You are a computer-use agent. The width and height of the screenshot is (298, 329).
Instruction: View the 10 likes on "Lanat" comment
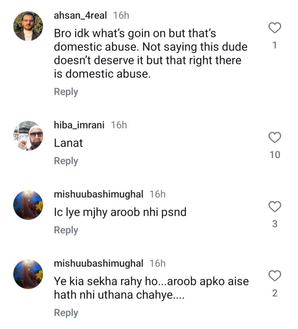[x=275, y=155]
